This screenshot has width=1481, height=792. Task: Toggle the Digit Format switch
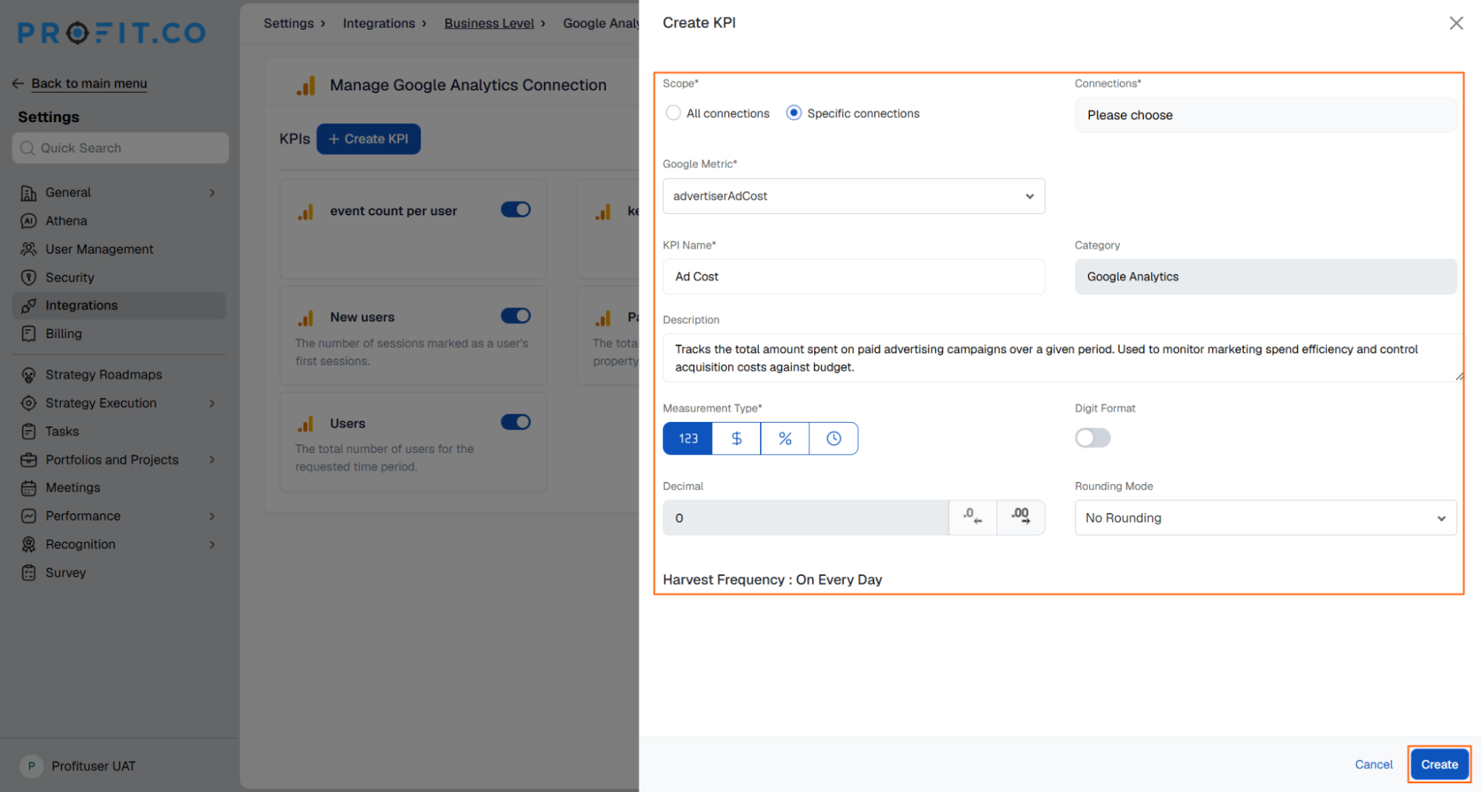pos(1093,438)
